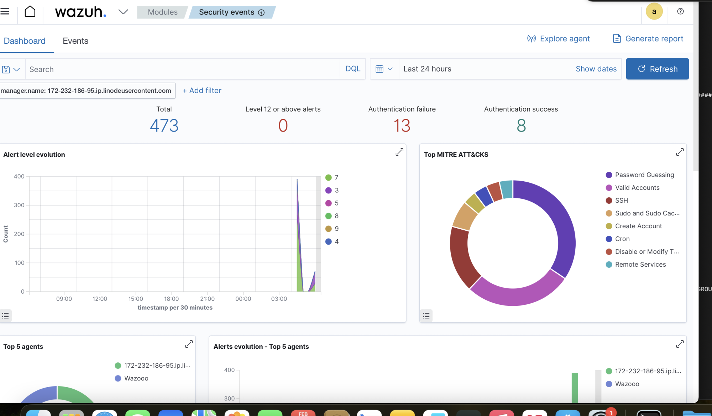
Task: Open the help icon in header
Action: pos(680,11)
